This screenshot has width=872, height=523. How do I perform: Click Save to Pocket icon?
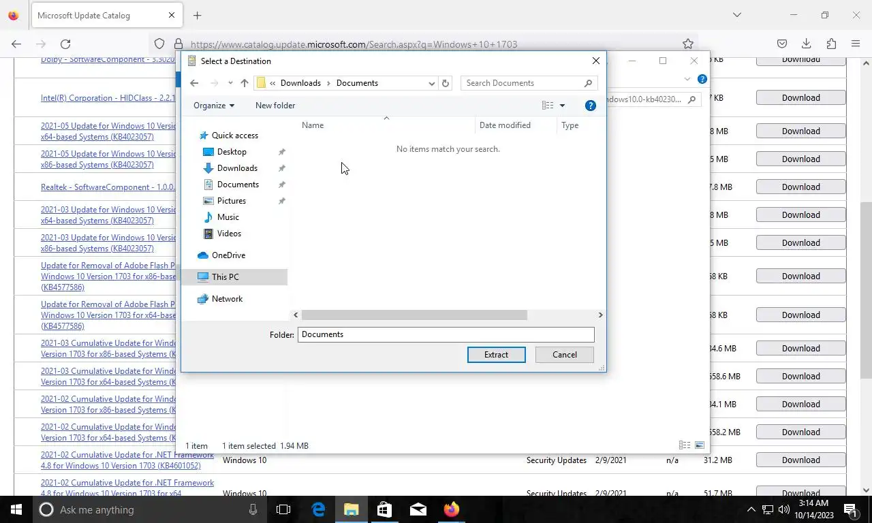tap(782, 44)
